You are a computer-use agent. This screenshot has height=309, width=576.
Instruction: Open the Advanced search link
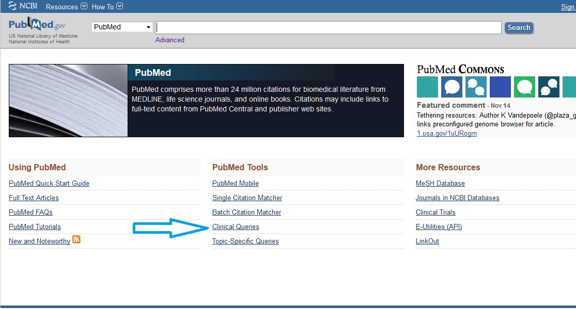pos(170,40)
